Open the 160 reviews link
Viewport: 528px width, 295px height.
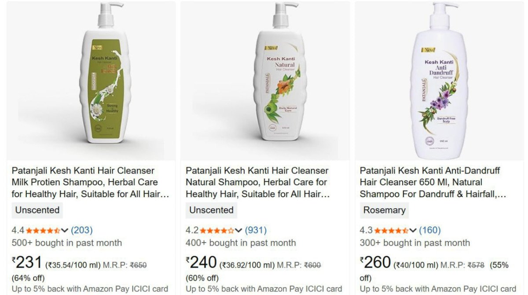pos(429,230)
